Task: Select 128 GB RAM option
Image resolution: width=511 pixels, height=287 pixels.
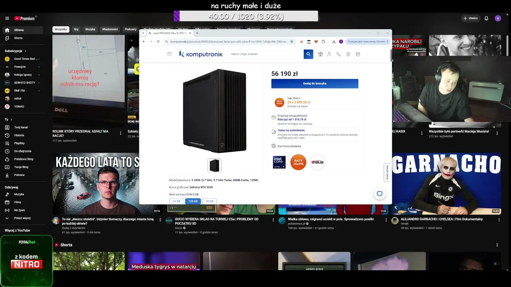Action: 193,201
